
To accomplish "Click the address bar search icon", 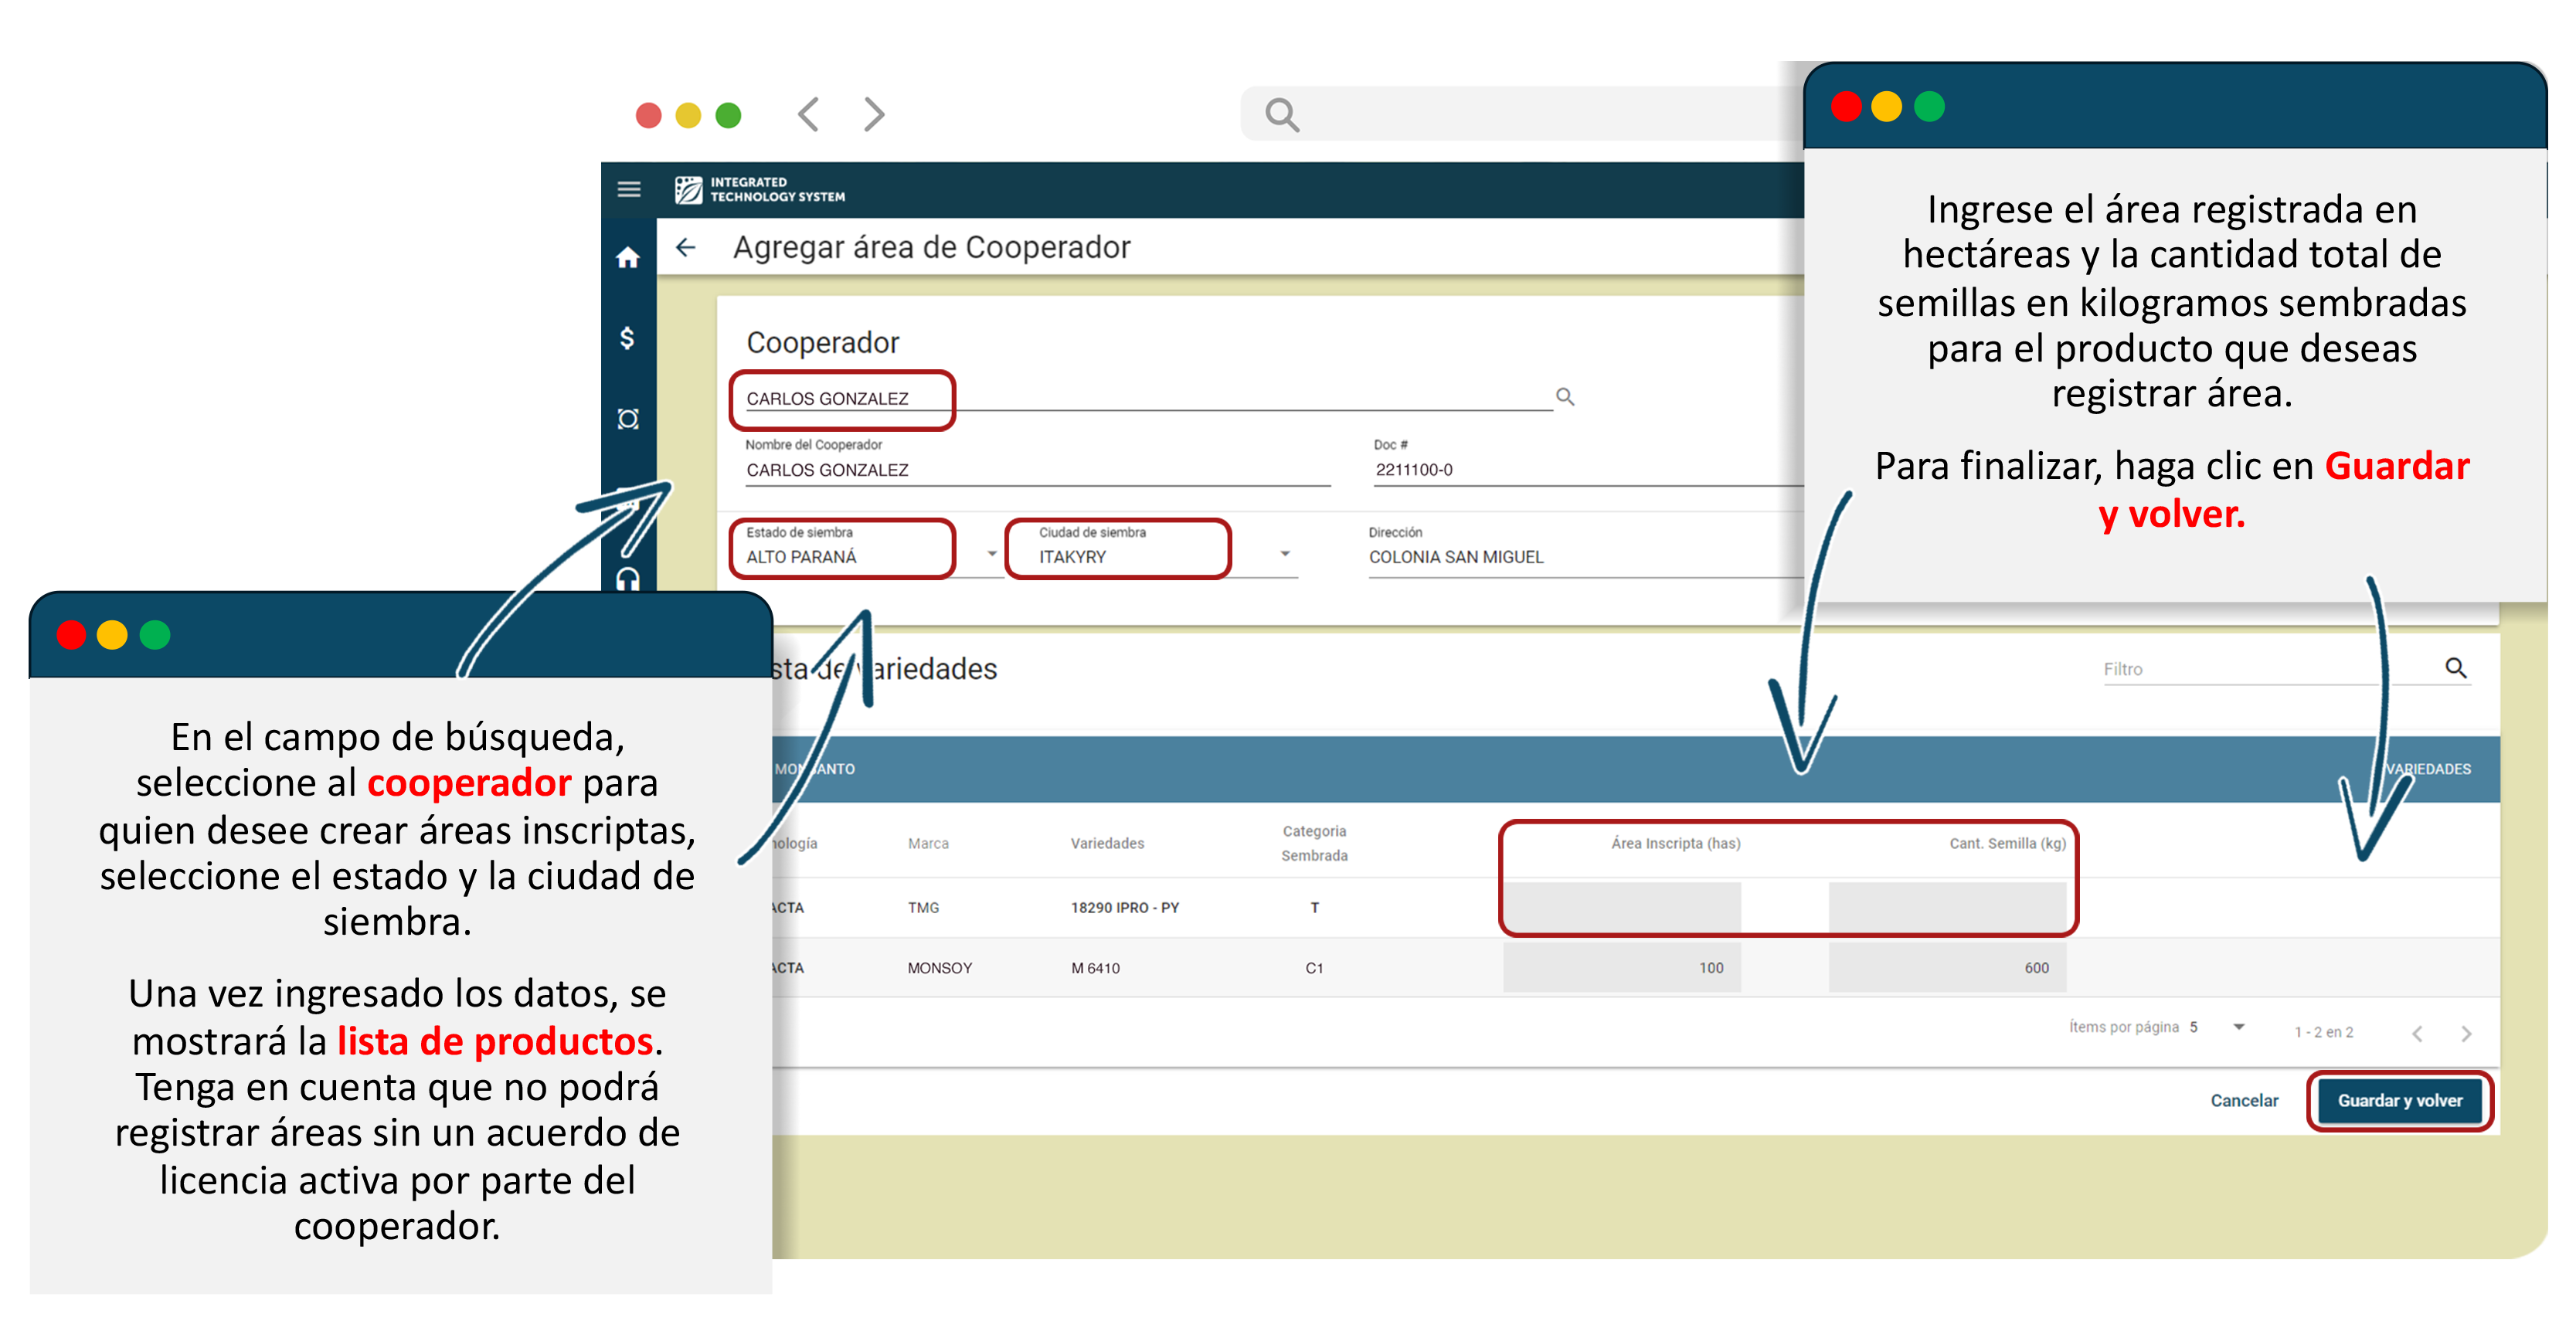I will [x=1281, y=115].
